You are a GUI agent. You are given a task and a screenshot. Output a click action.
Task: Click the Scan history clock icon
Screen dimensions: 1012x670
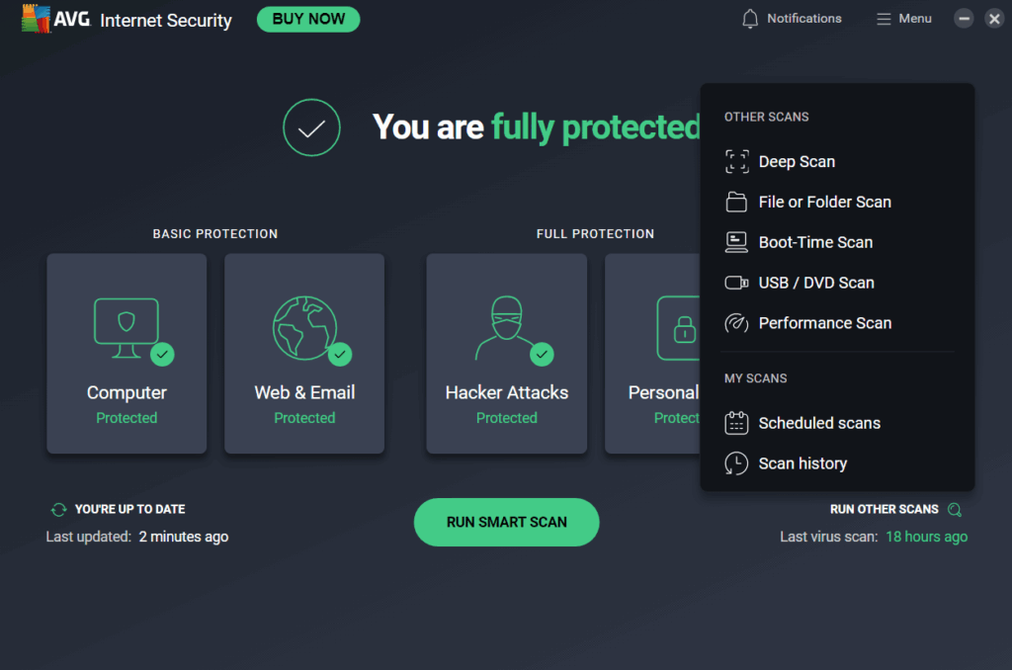[736, 463]
